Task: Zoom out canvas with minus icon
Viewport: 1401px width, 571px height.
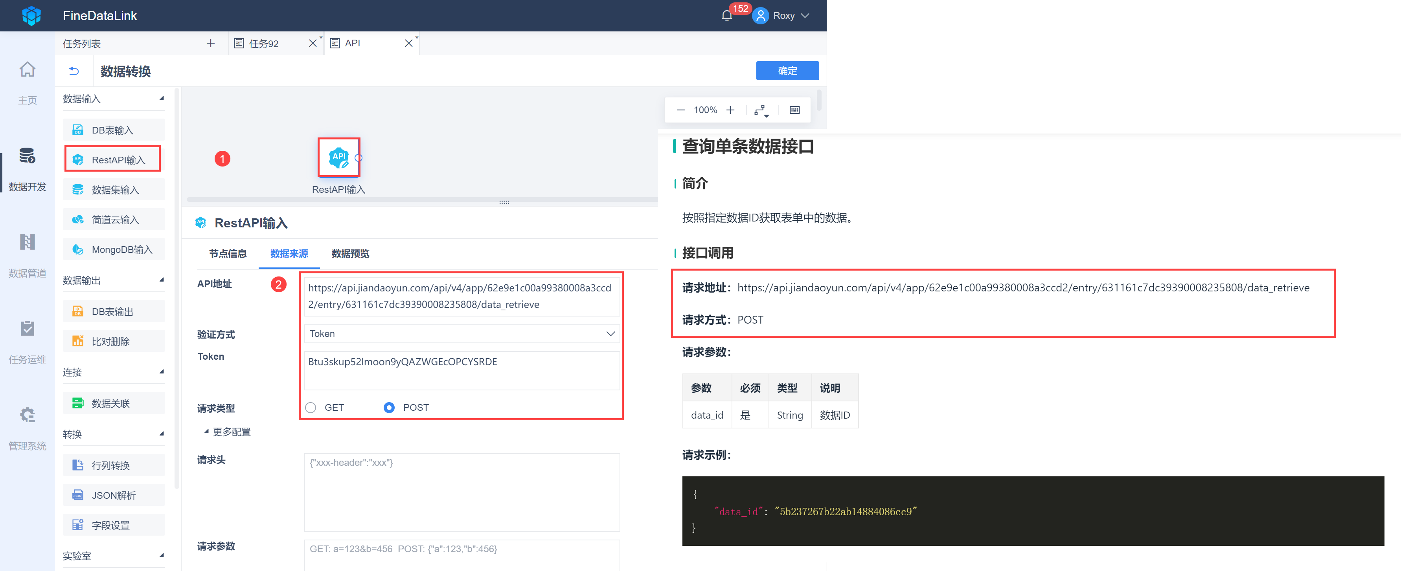Action: pos(680,110)
